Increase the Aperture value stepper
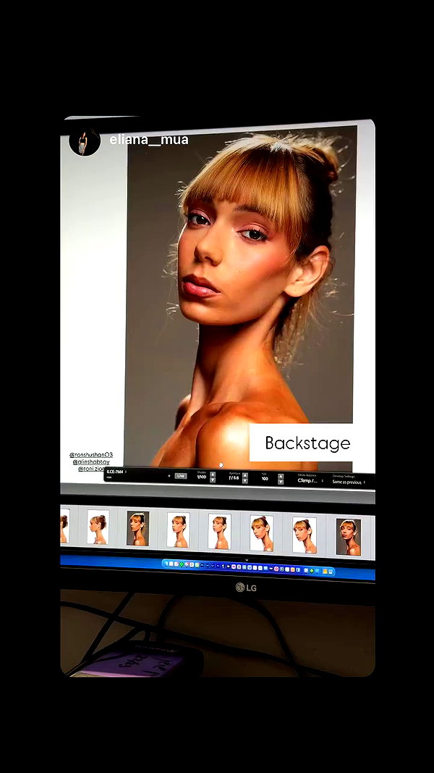434x773 pixels. [x=245, y=475]
